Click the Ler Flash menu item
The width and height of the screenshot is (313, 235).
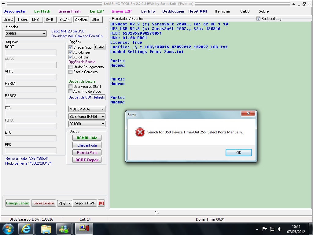[x=42, y=11]
